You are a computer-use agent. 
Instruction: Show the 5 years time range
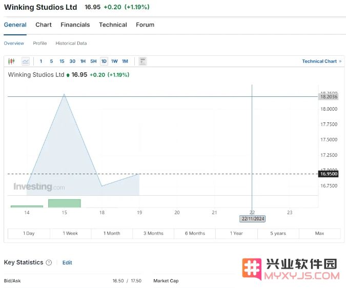[x=278, y=233]
